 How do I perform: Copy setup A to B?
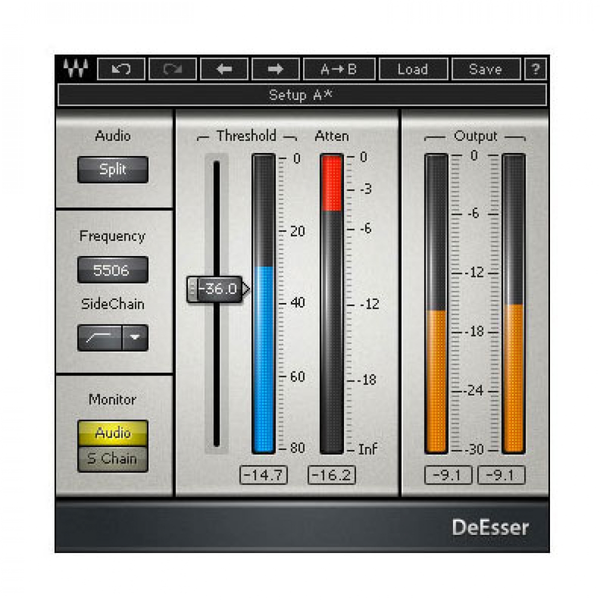[339, 69]
